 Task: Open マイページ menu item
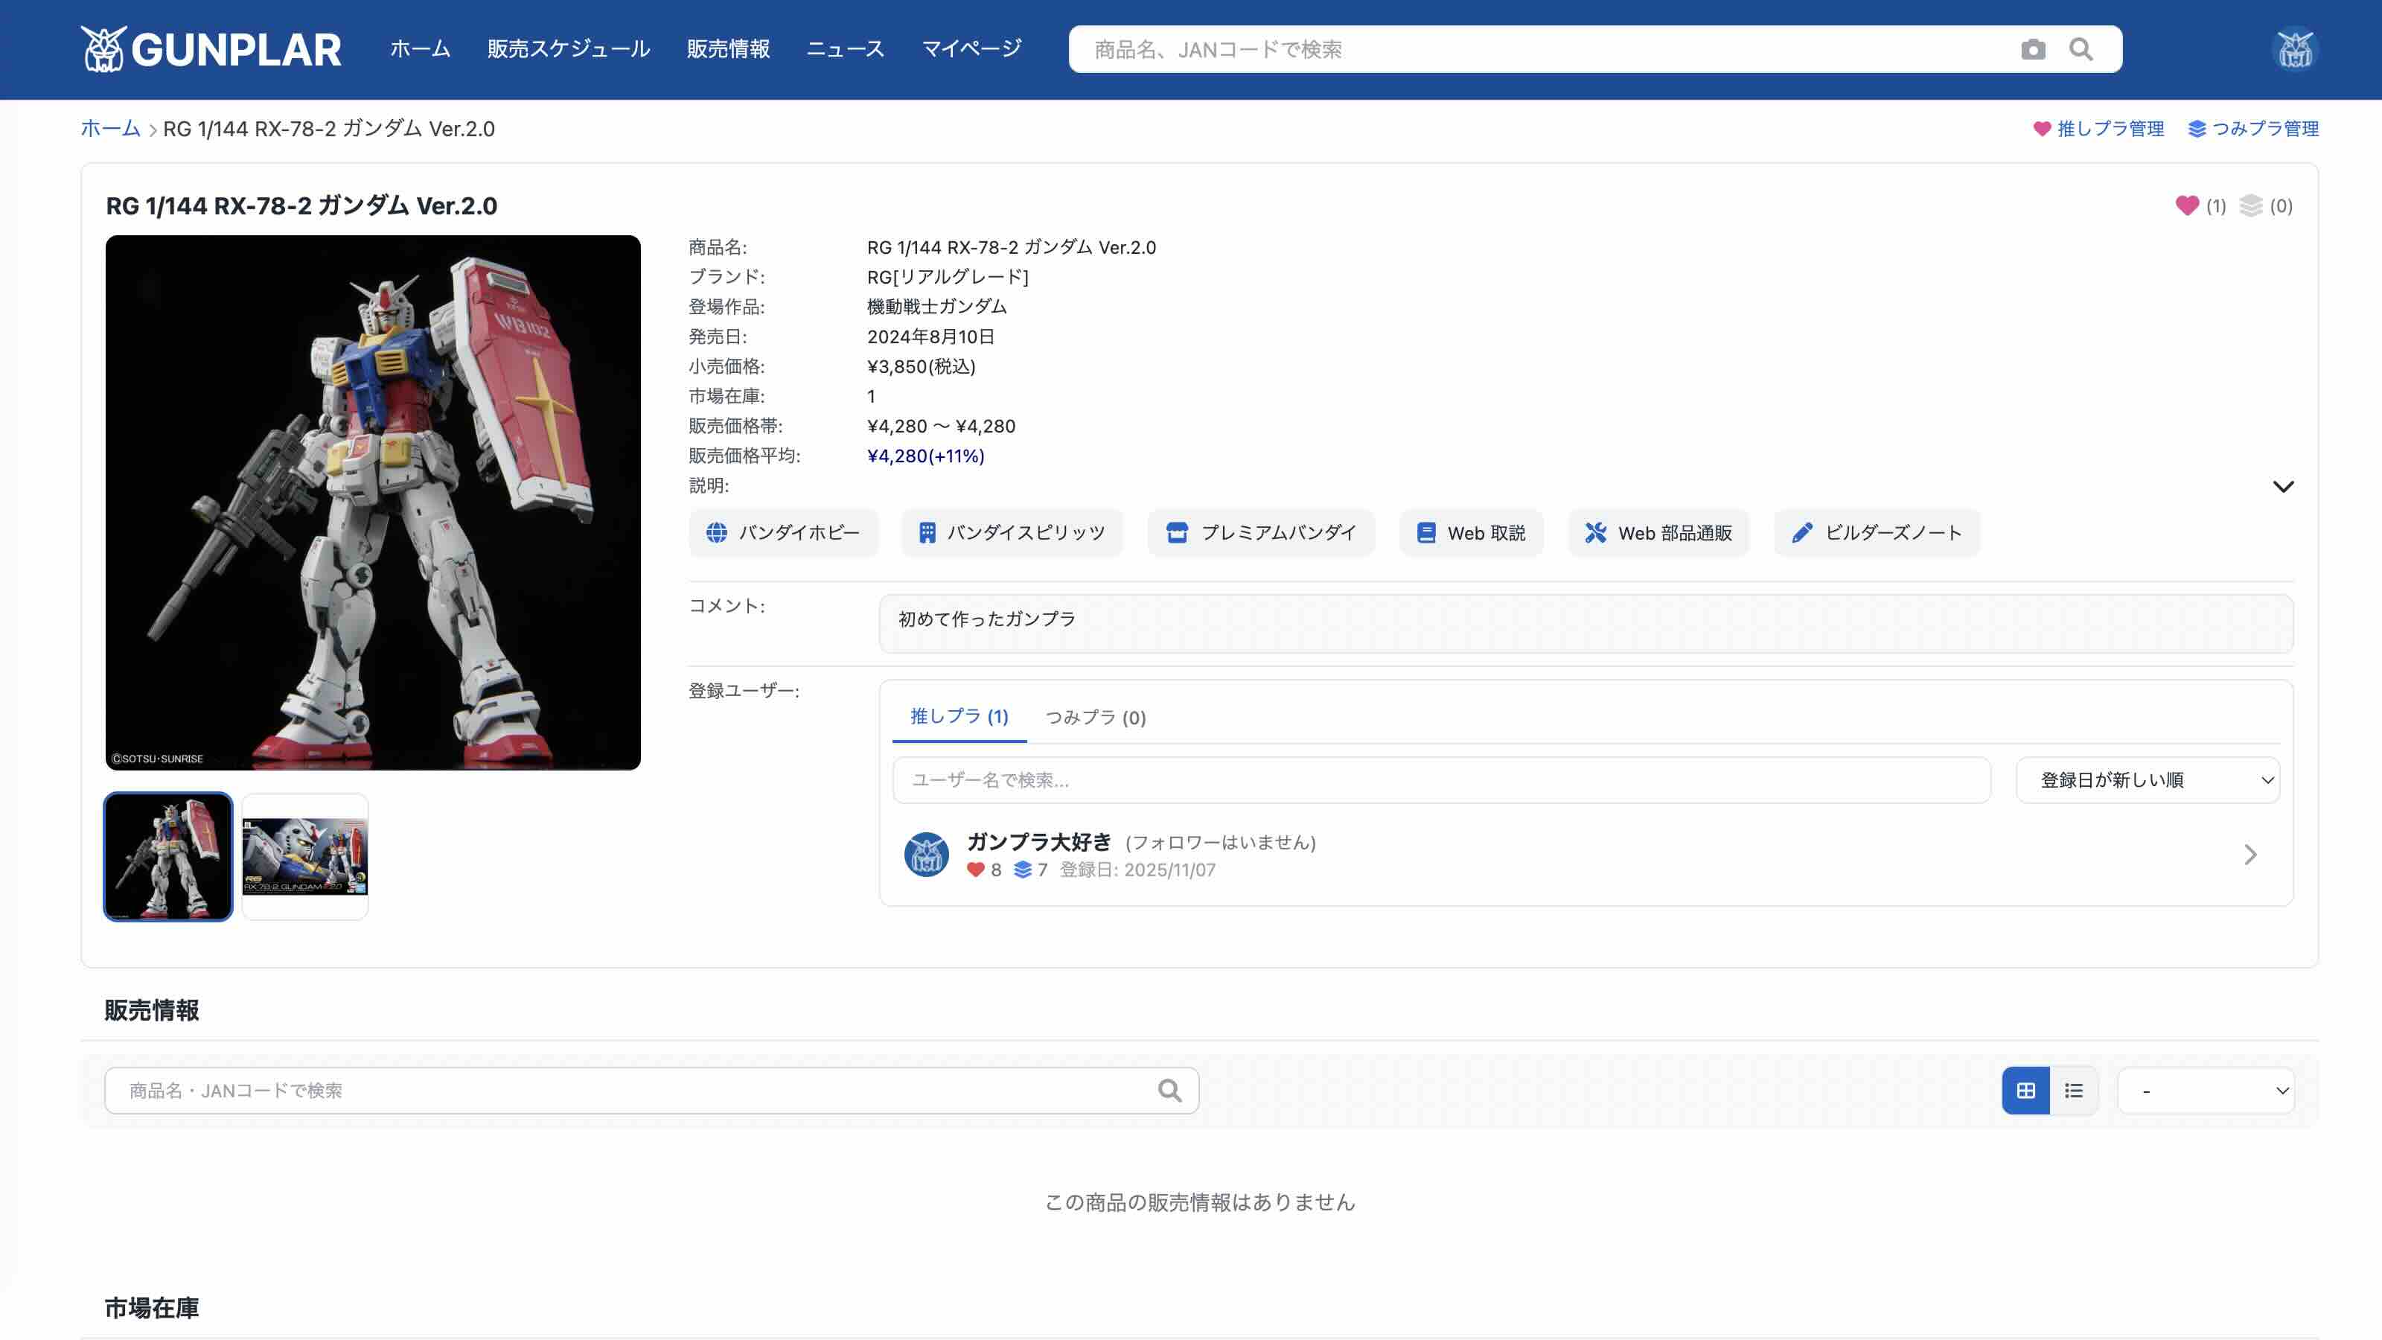(971, 49)
